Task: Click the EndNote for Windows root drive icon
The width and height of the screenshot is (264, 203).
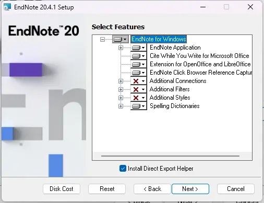Action: coord(120,39)
